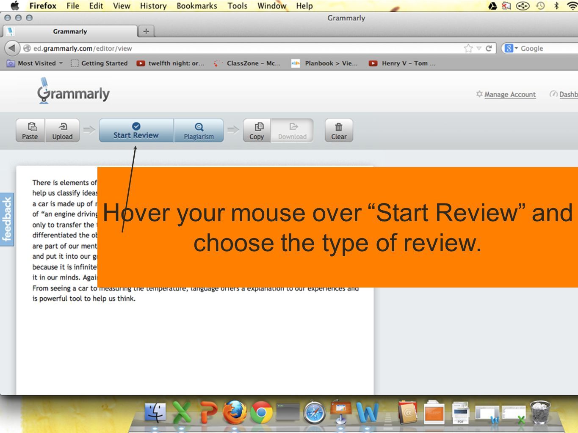578x433 pixels.
Task: Click the Grammarly logo
Action: click(73, 91)
